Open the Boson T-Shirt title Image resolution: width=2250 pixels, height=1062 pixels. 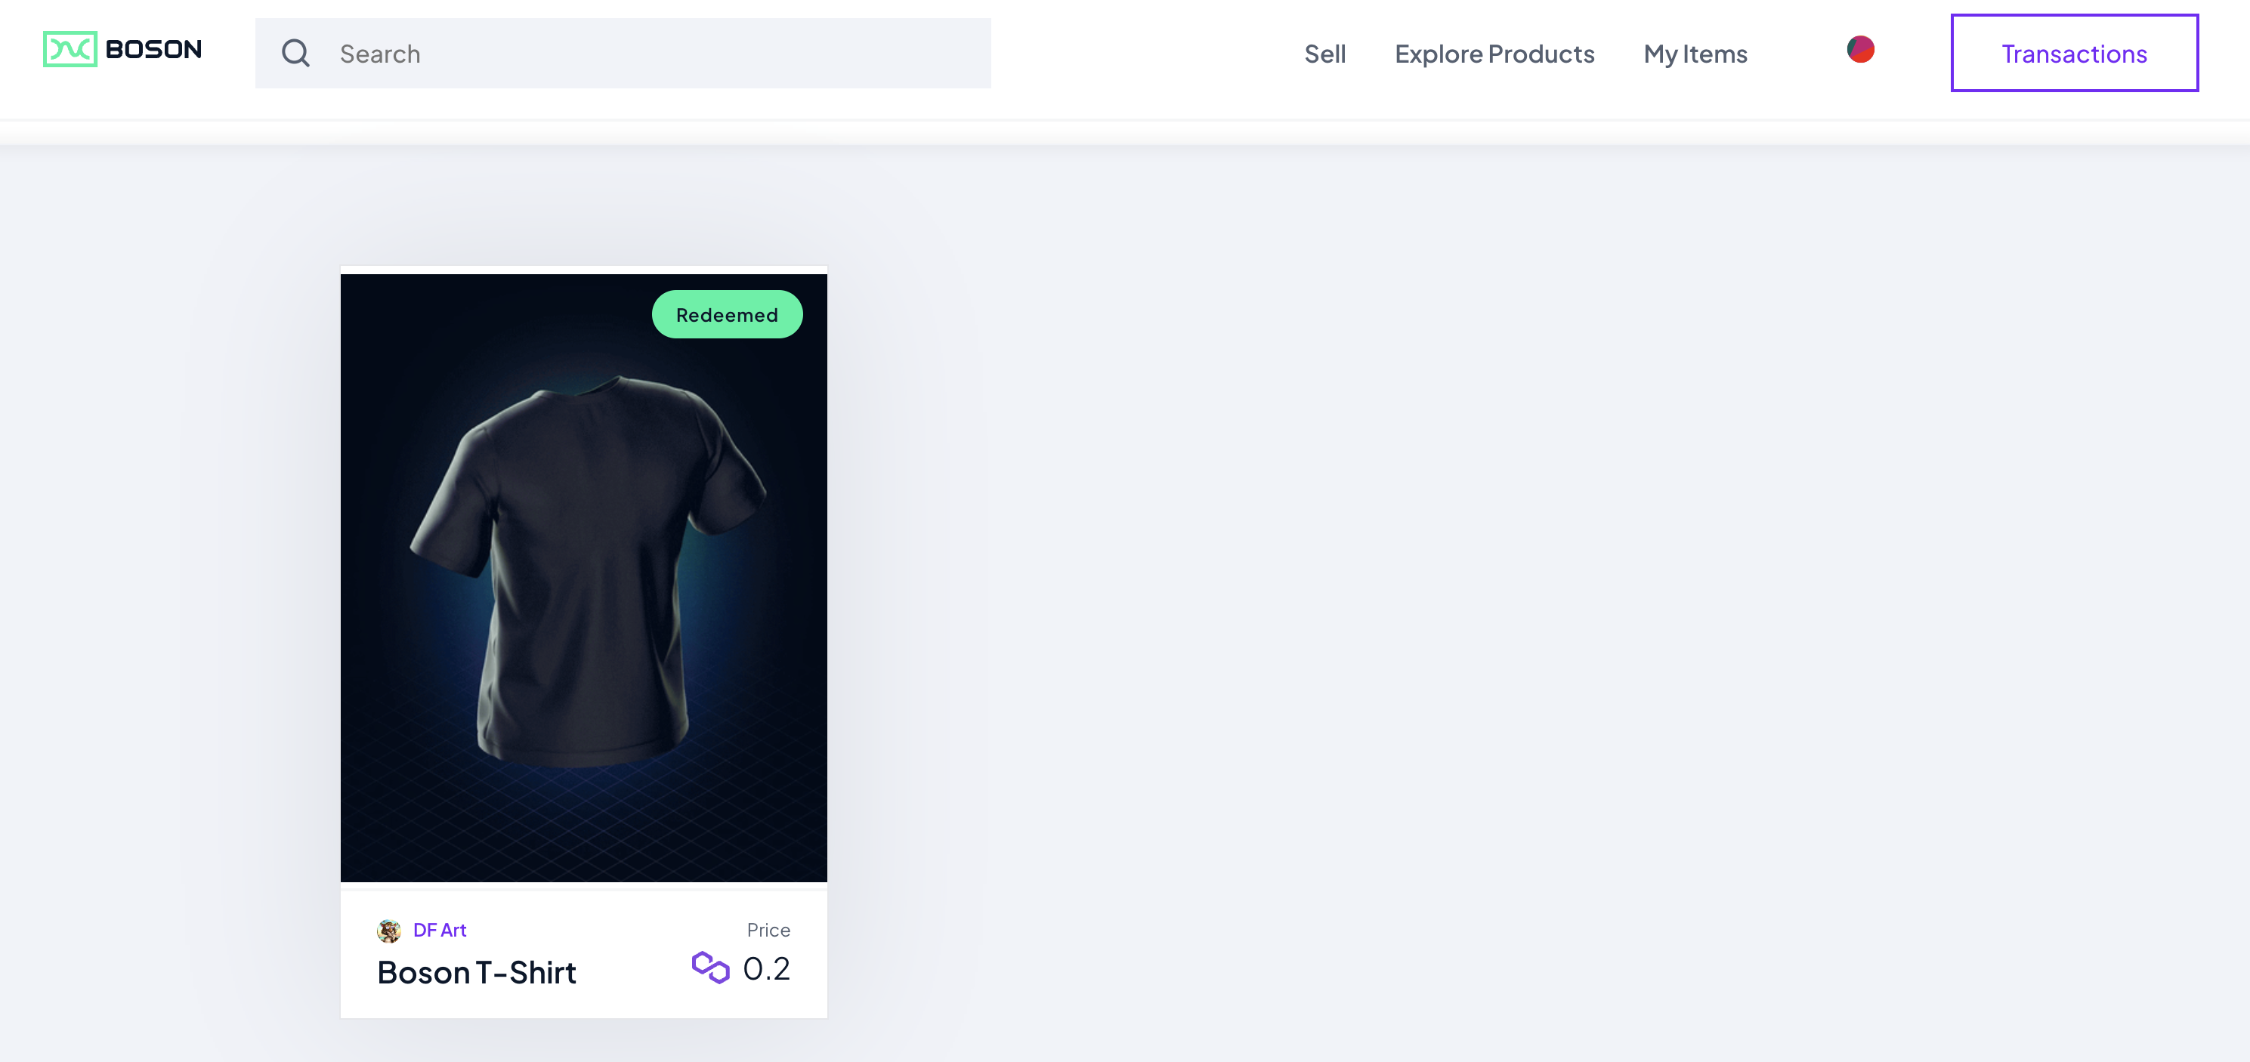(x=476, y=972)
